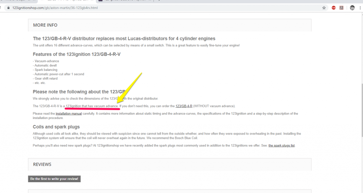Open the PDF extension icon
This screenshot has width=363, height=193.
tap(341, 8)
